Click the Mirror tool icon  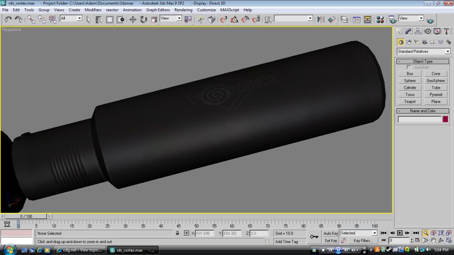(321, 20)
